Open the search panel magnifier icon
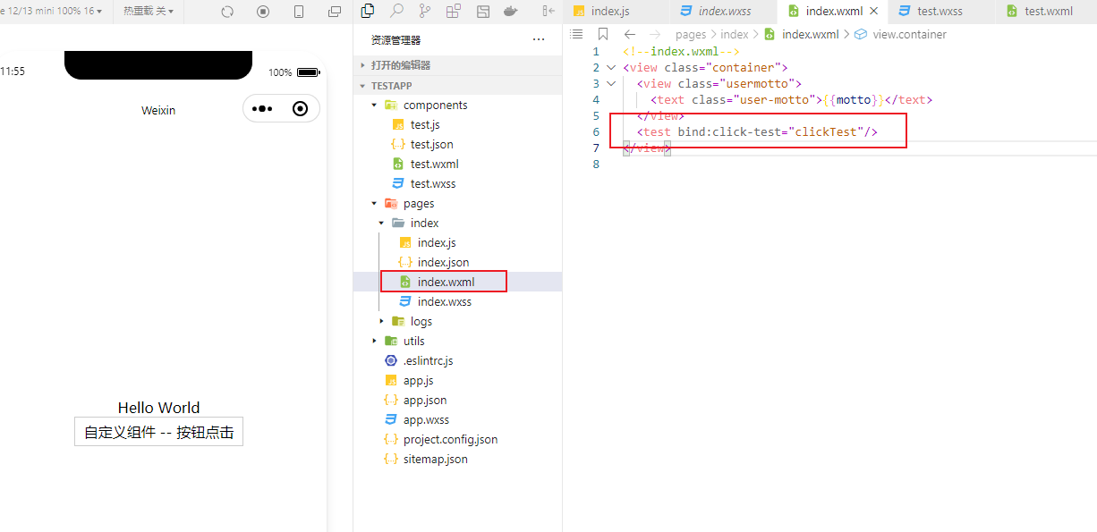Screen dimensions: 1097x532 [x=396, y=12]
